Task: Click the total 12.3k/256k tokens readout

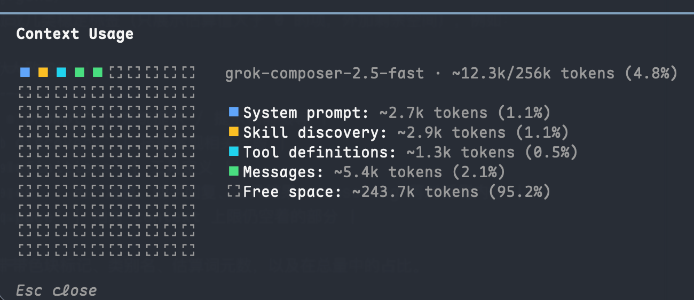Action: [x=565, y=73]
